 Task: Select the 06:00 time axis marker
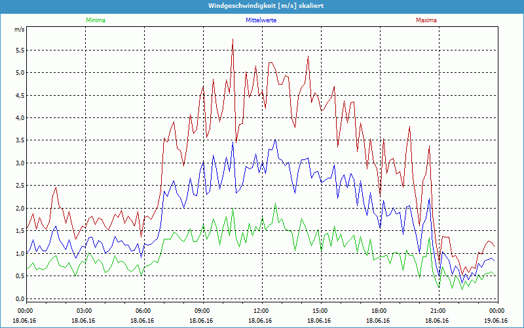coord(143,311)
